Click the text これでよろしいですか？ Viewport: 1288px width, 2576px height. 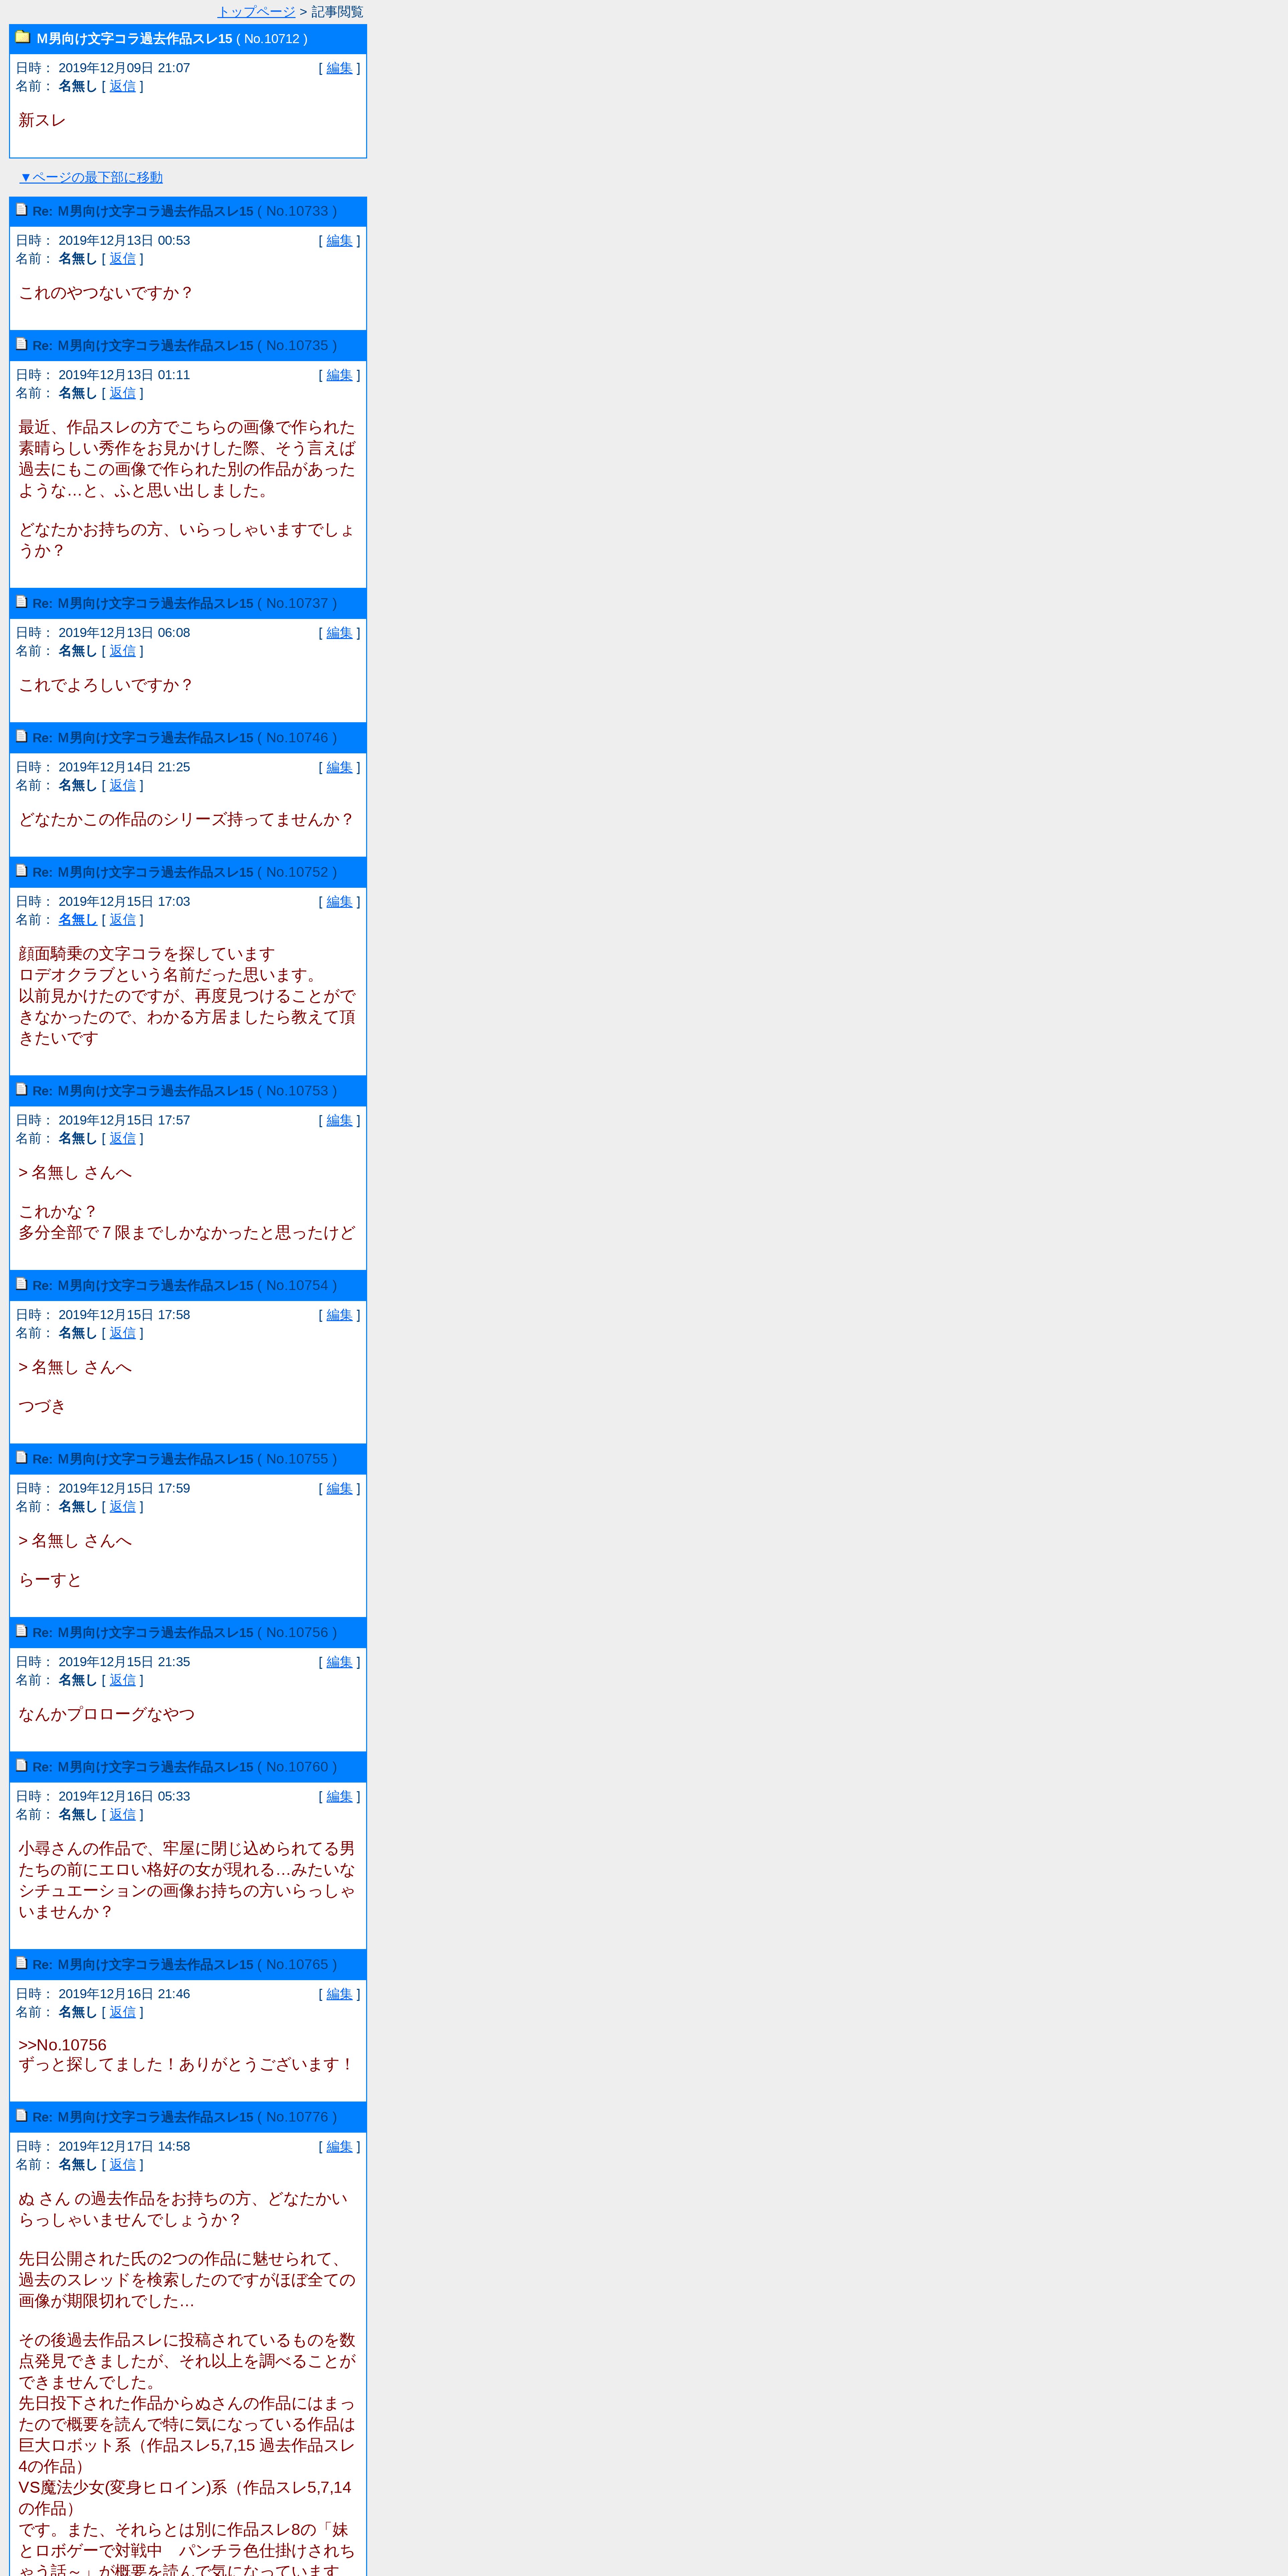(106, 685)
